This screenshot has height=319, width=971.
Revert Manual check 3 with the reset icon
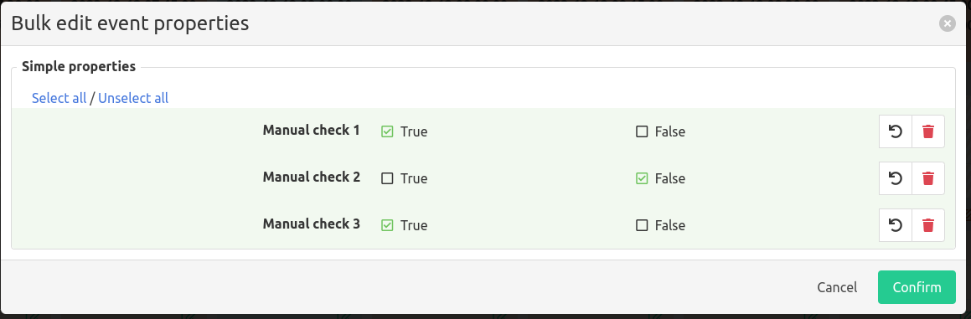896,225
